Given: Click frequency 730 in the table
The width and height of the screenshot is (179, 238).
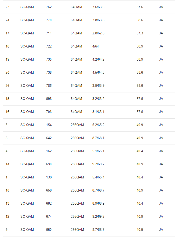Looking at the screenshot, I should (49, 59).
